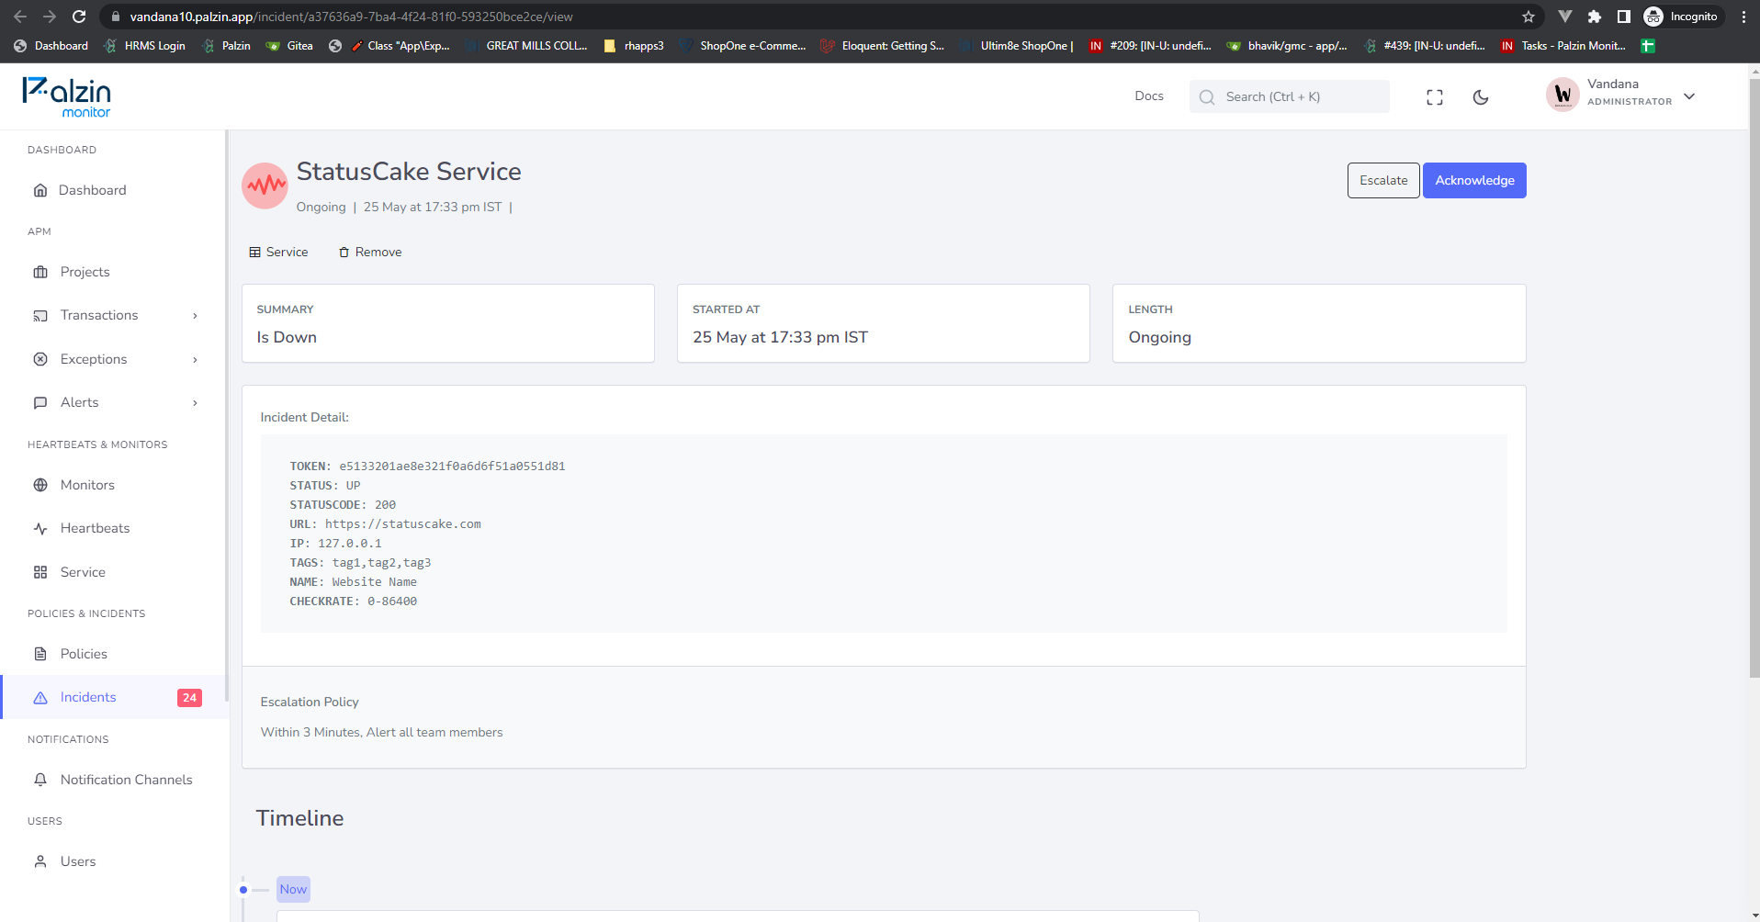Toggle fullscreen mode icon in header
The image size is (1760, 922).
click(1435, 97)
